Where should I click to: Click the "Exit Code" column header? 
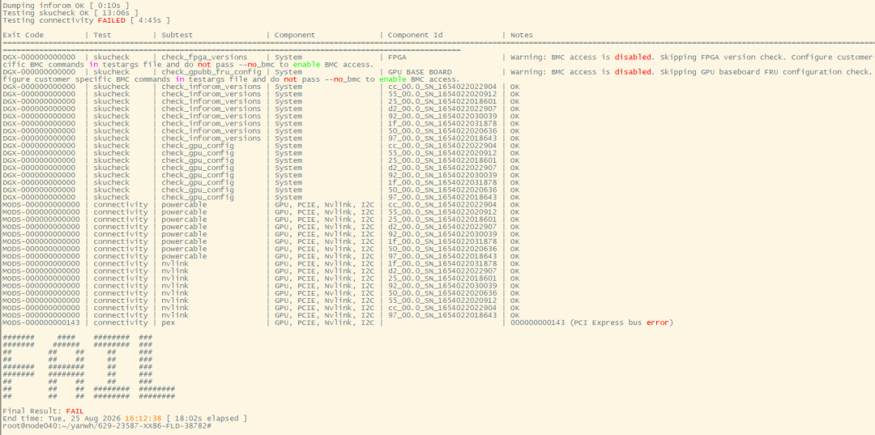pyautogui.click(x=23, y=35)
